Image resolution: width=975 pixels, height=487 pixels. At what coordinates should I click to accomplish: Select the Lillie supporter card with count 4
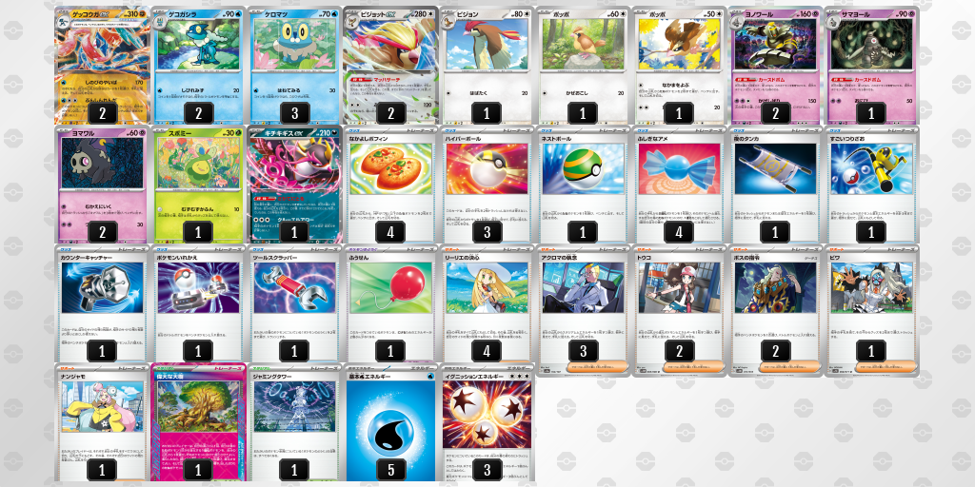point(487,304)
